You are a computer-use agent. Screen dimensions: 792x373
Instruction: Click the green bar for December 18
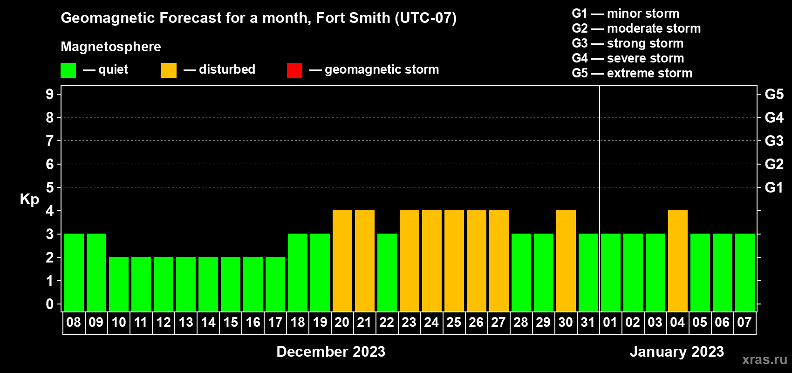point(298,272)
